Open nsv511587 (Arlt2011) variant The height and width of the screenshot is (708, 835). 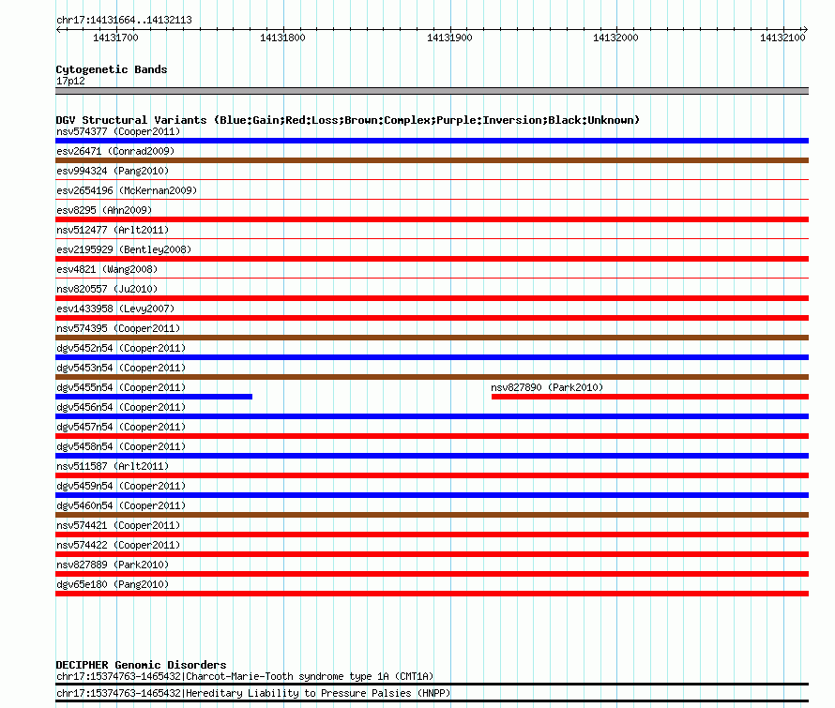tap(113, 466)
